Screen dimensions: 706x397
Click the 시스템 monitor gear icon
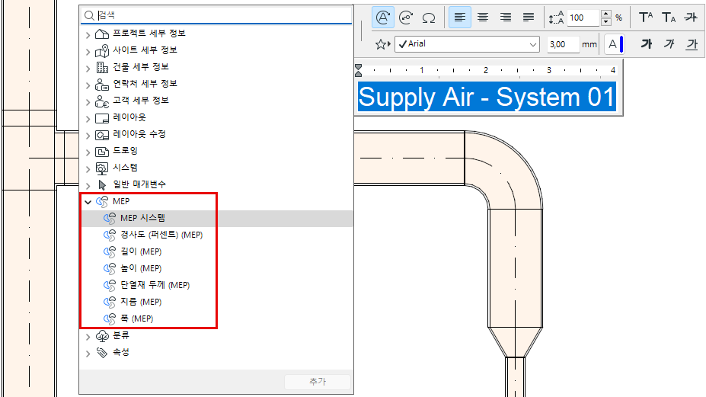point(102,168)
